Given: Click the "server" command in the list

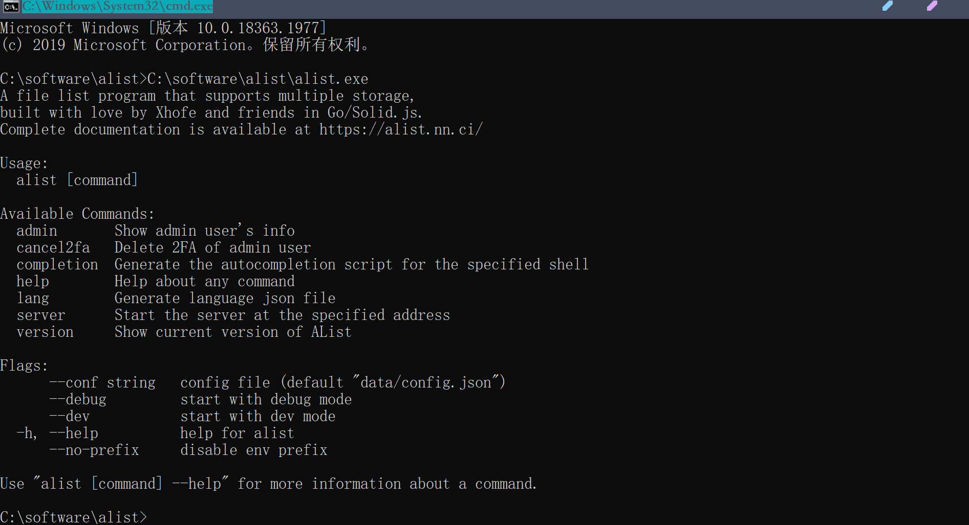Looking at the screenshot, I should point(41,315).
